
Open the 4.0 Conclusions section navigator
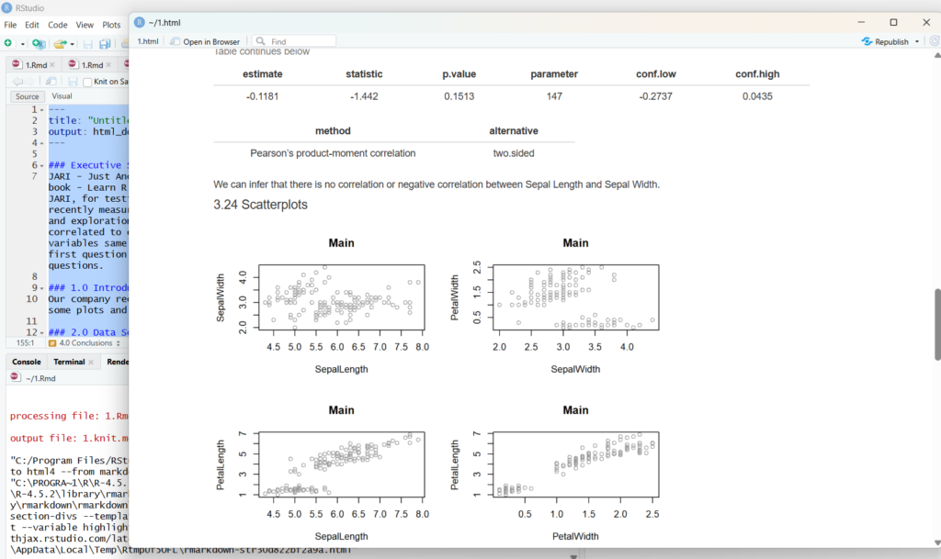pos(85,343)
